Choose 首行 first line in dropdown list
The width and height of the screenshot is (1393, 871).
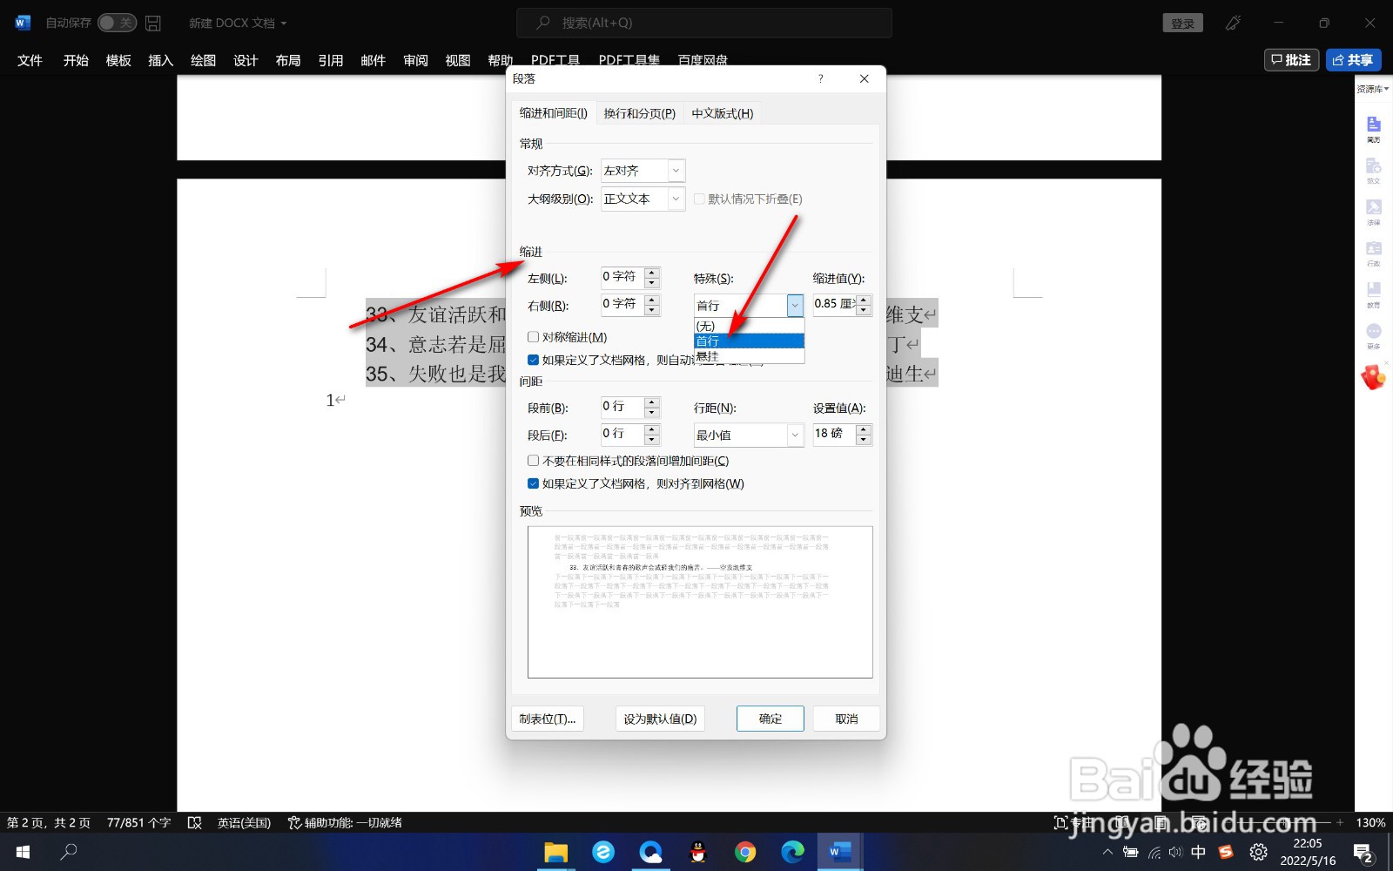[x=749, y=341]
